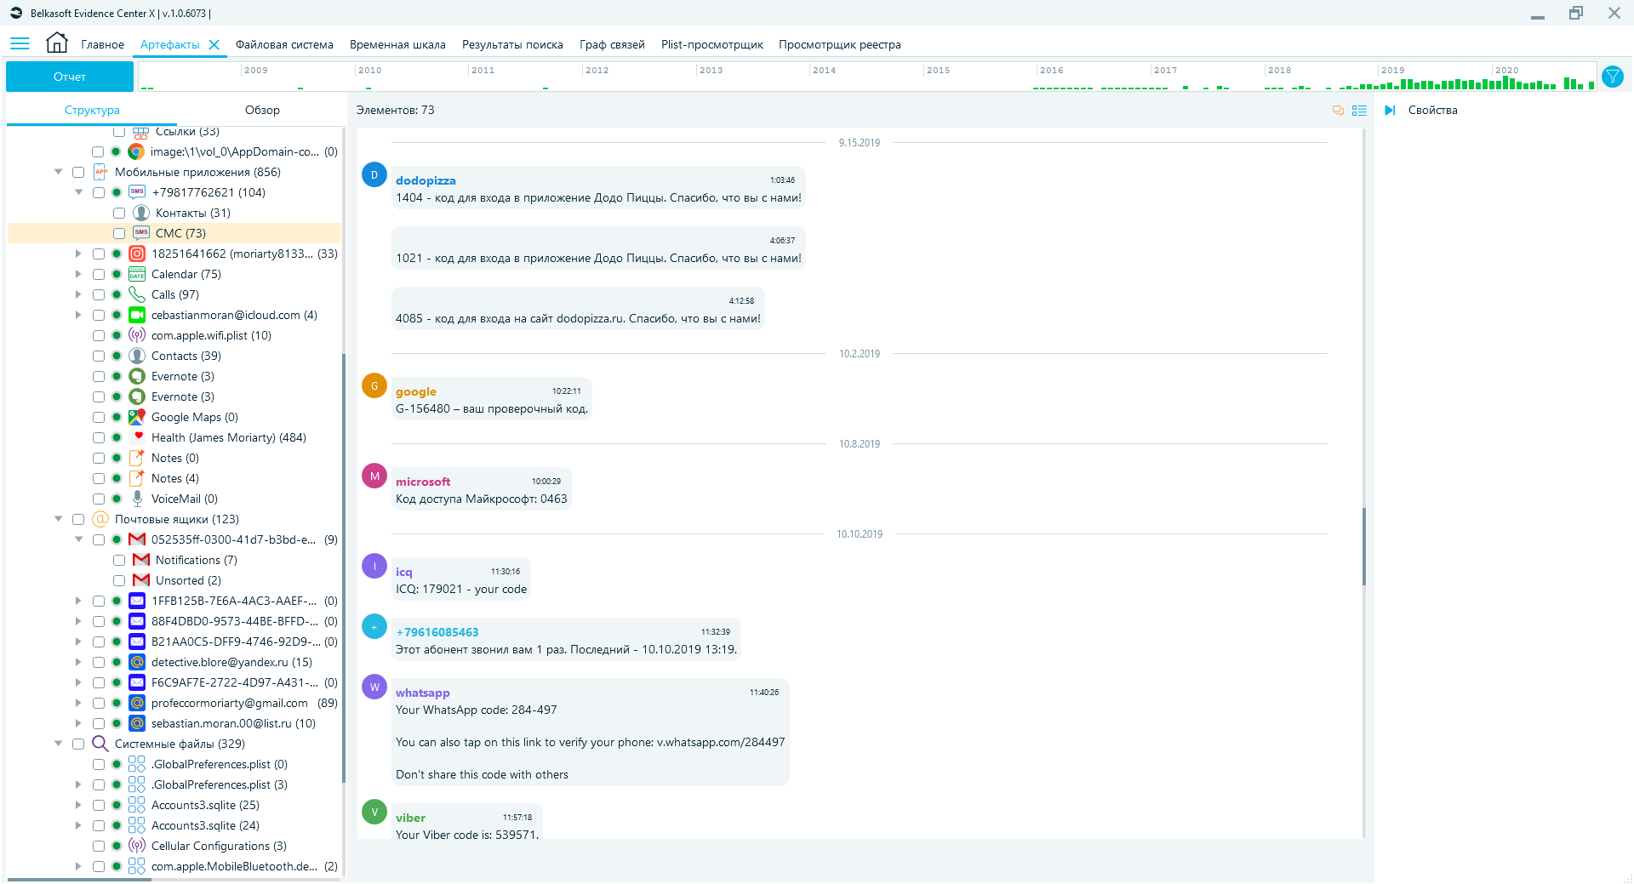1634x884 pixels.
Task: Tick the profeccormoriarty@gmail.com checkbox
Action: 99,703
